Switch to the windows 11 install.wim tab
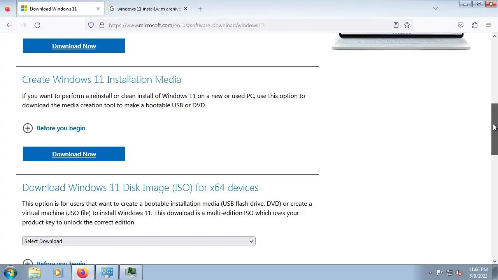The width and height of the screenshot is (498, 280). point(149,9)
